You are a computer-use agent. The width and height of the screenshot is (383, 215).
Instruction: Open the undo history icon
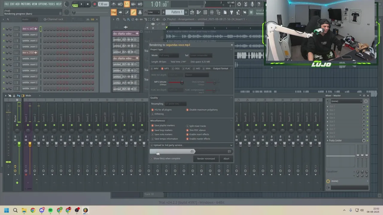(239, 4)
